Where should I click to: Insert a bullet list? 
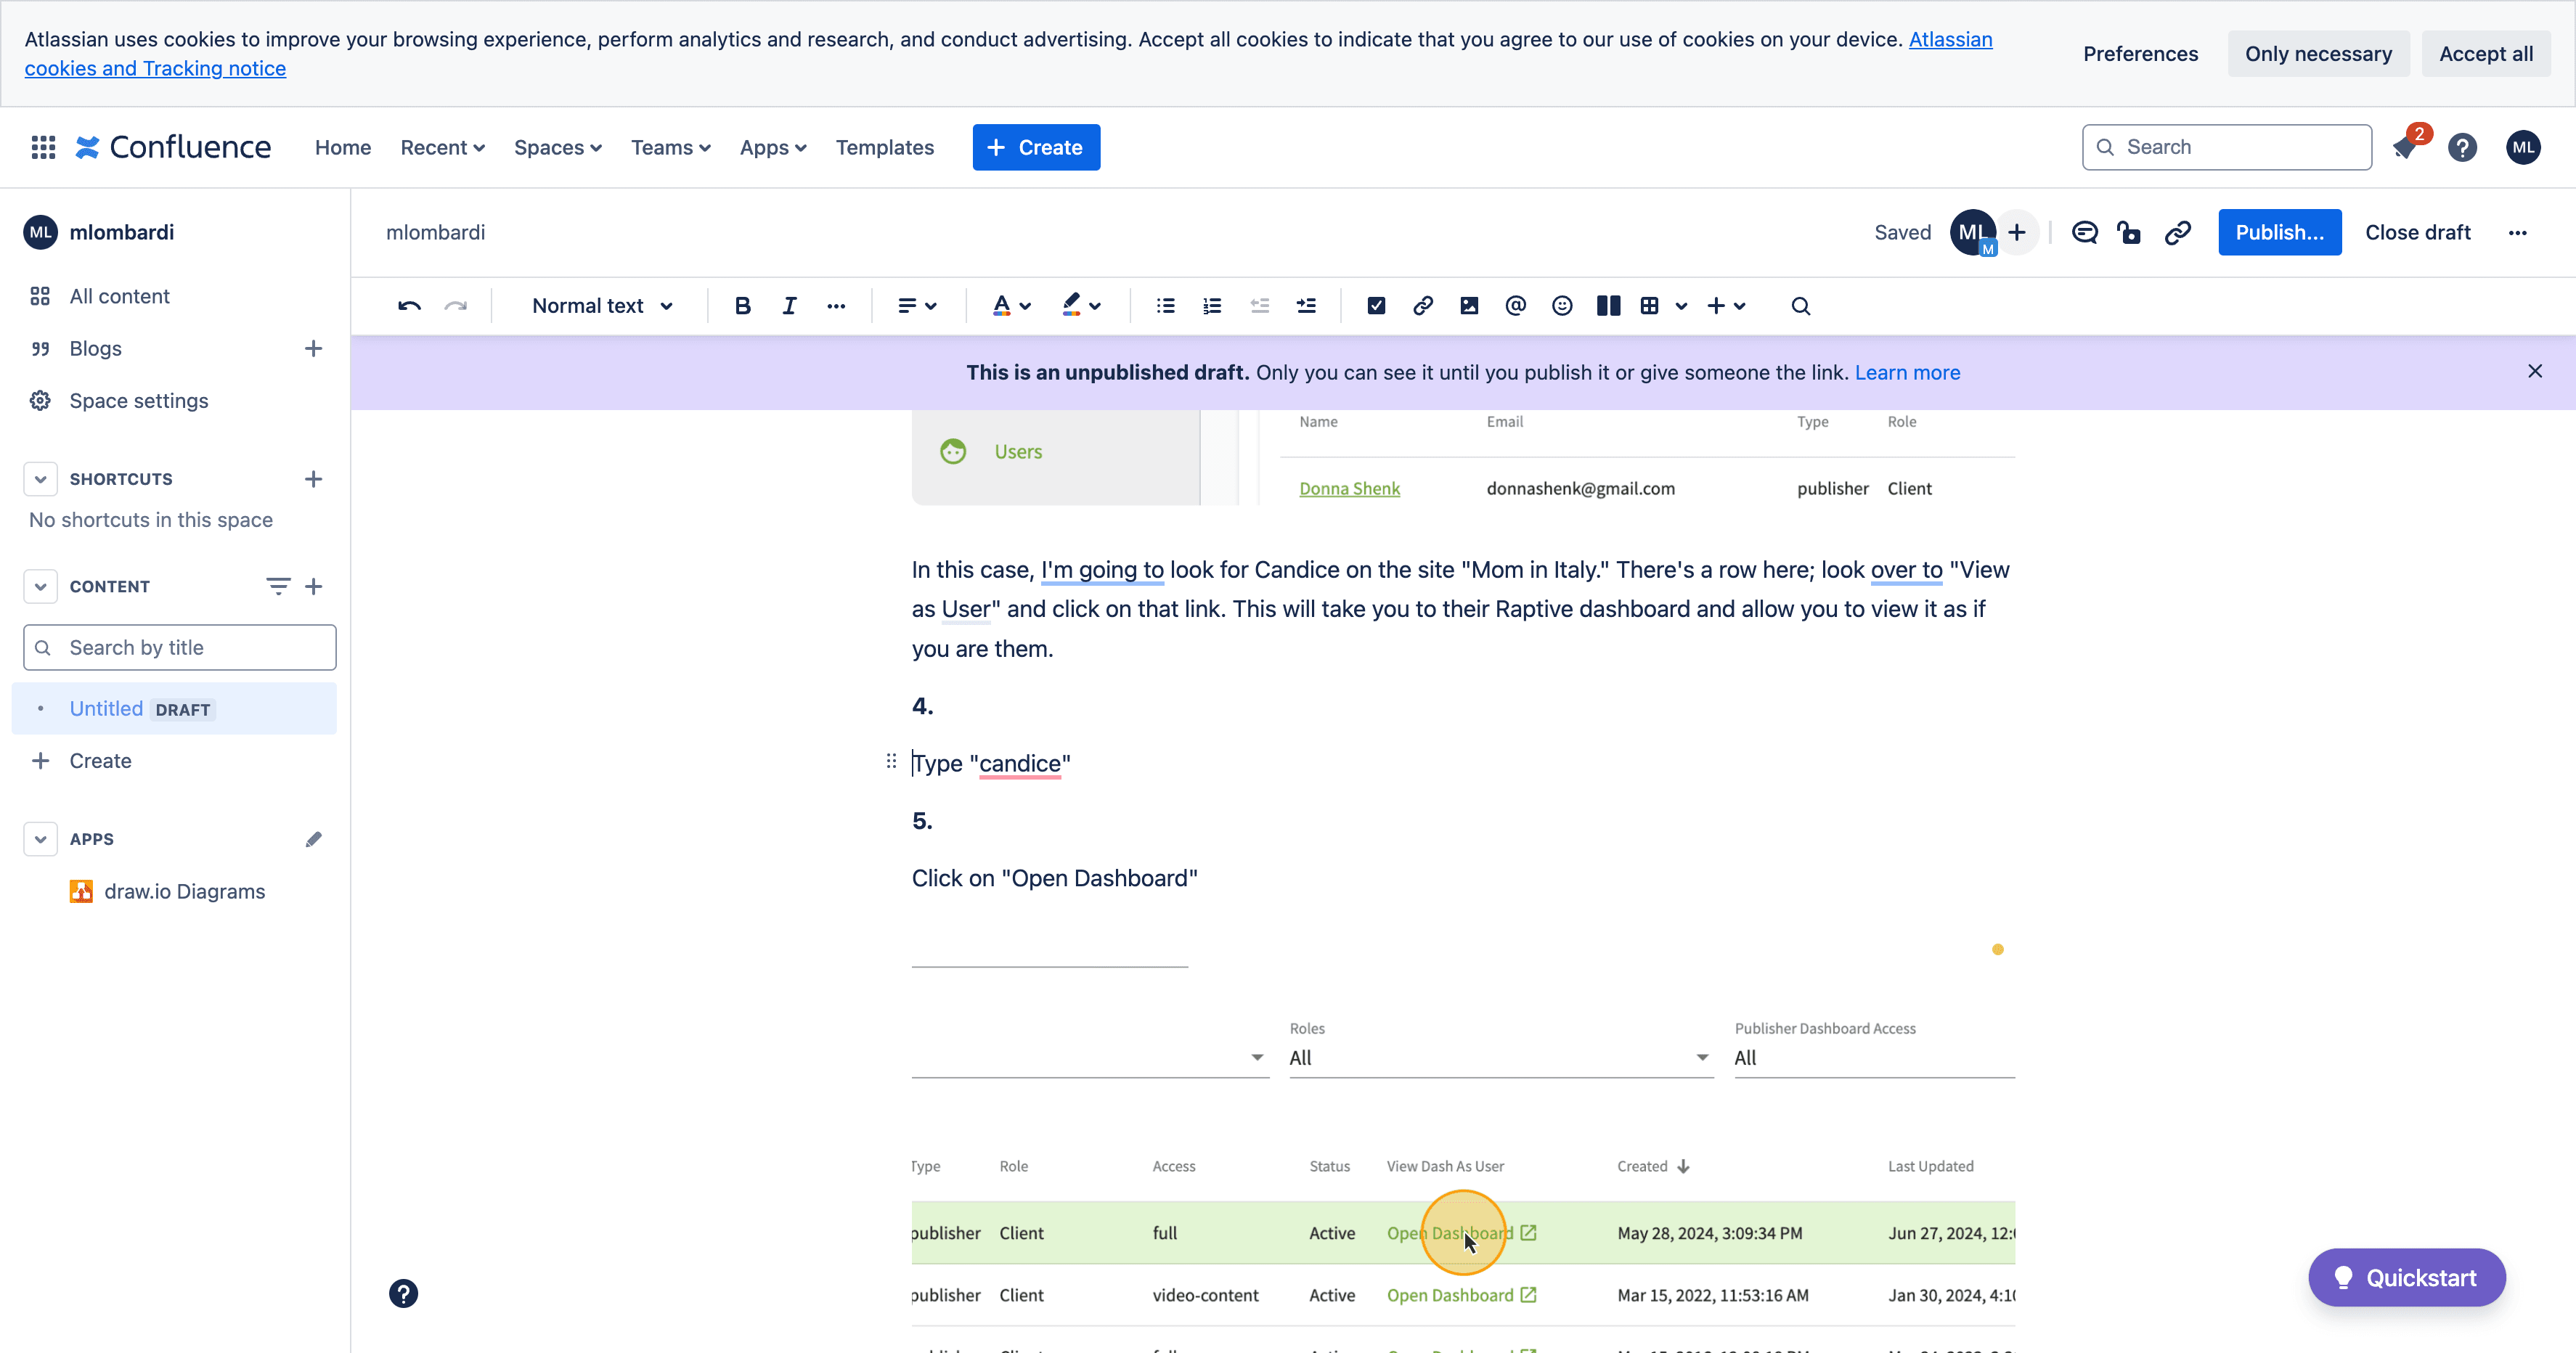[x=1165, y=306]
